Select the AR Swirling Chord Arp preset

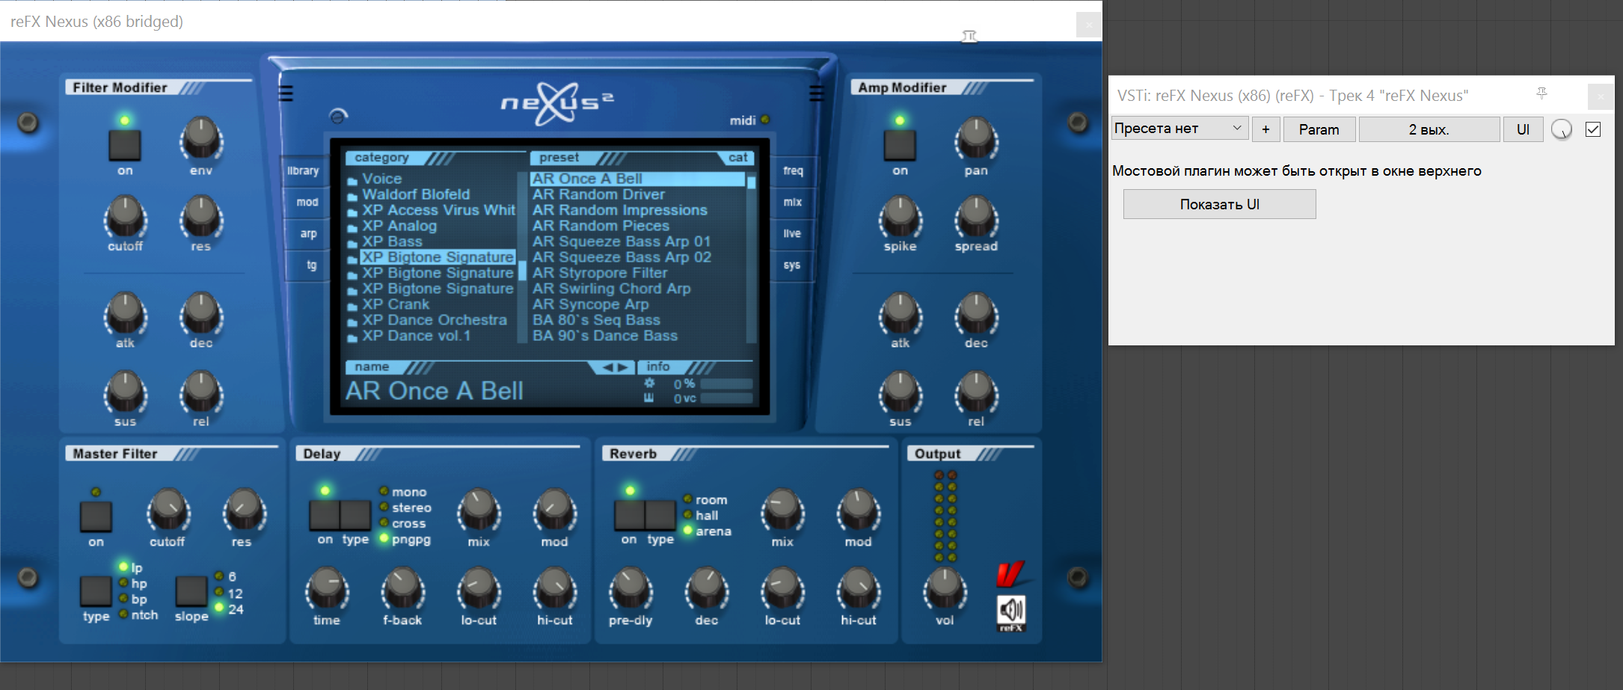(x=611, y=289)
